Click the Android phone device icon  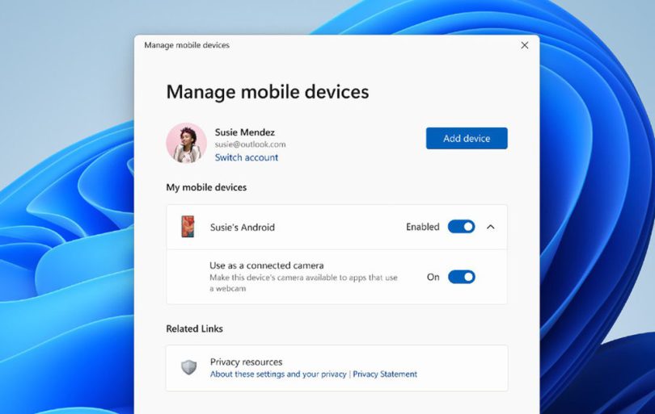click(x=188, y=227)
